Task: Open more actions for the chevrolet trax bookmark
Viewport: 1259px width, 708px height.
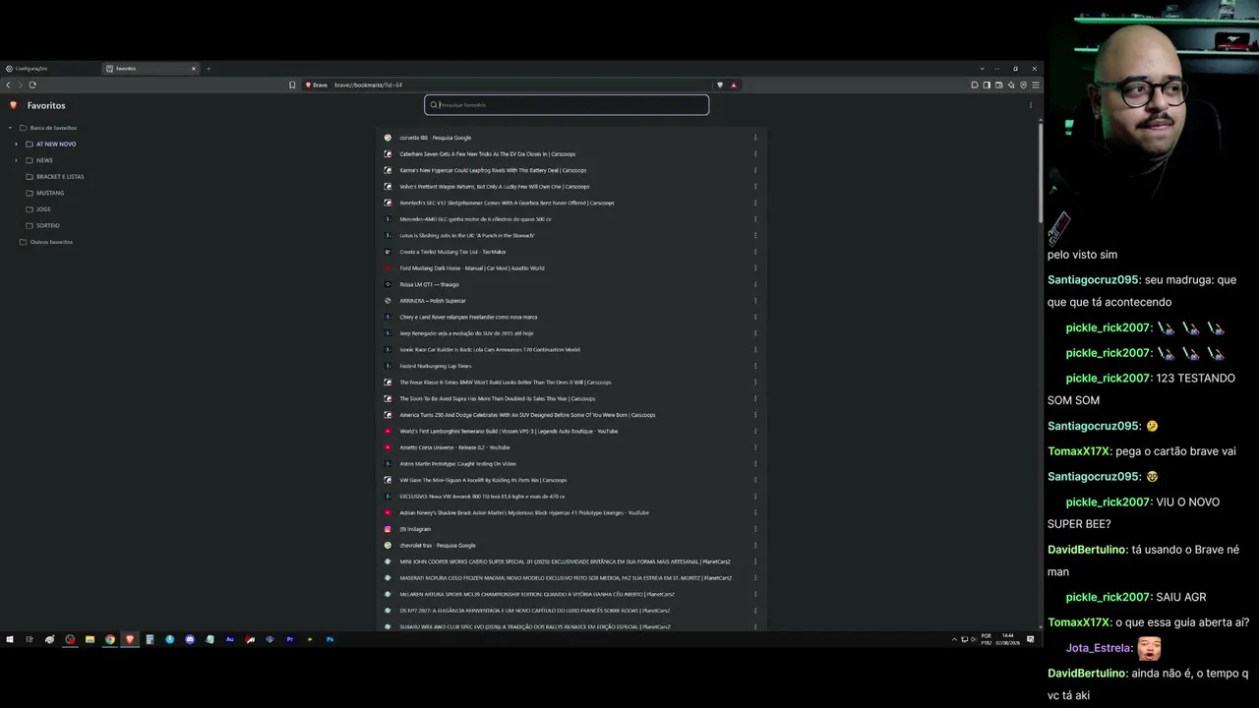Action: pyautogui.click(x=755, y=546)
